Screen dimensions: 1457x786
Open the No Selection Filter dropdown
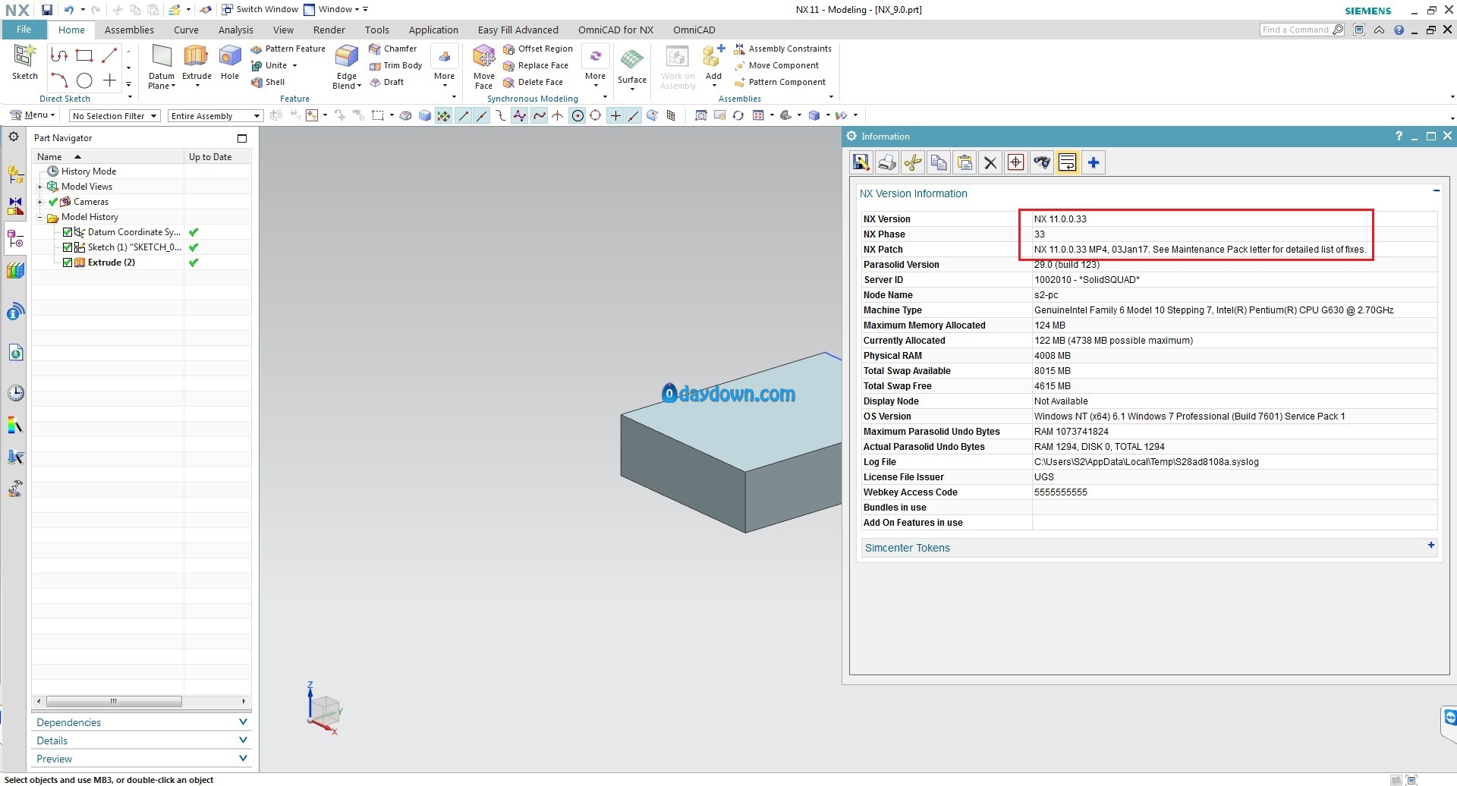tap(114, 116)
